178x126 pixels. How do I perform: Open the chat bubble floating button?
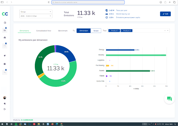[x=169, y=99]
